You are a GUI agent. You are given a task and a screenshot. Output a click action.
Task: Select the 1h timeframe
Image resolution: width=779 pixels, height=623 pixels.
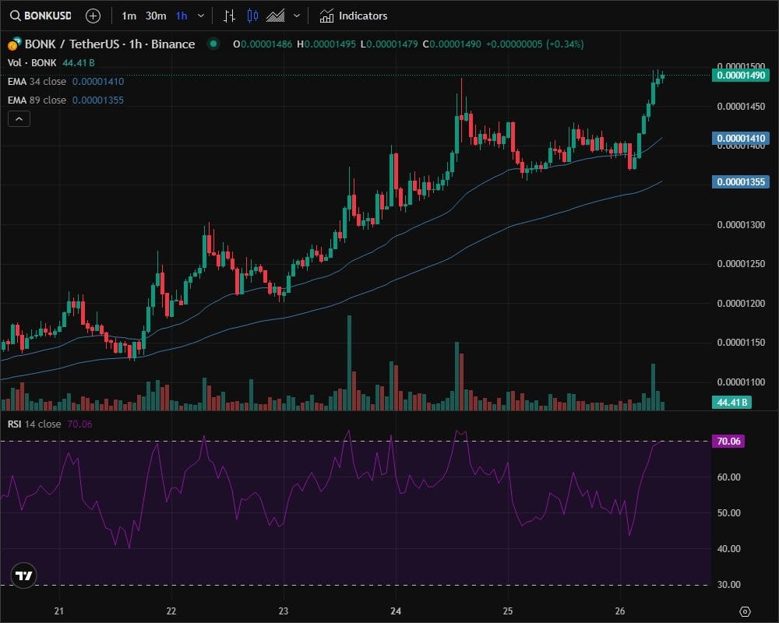coord(182,16)
